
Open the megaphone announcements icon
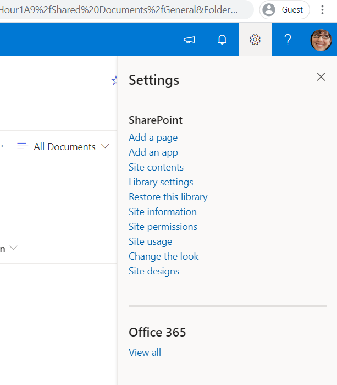[x=189, y=40]
